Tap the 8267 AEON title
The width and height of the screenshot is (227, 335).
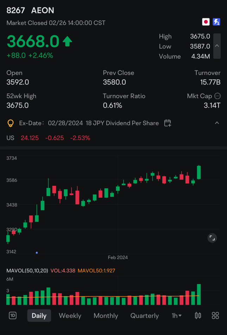point(30,10)
